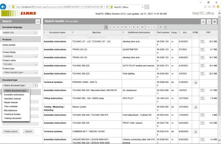Go to next results page arrow
This screenshot has height=144, width=221.
148,27
